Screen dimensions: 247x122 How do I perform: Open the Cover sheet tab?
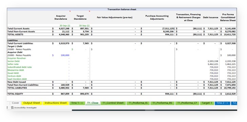[x=16, y=103]
